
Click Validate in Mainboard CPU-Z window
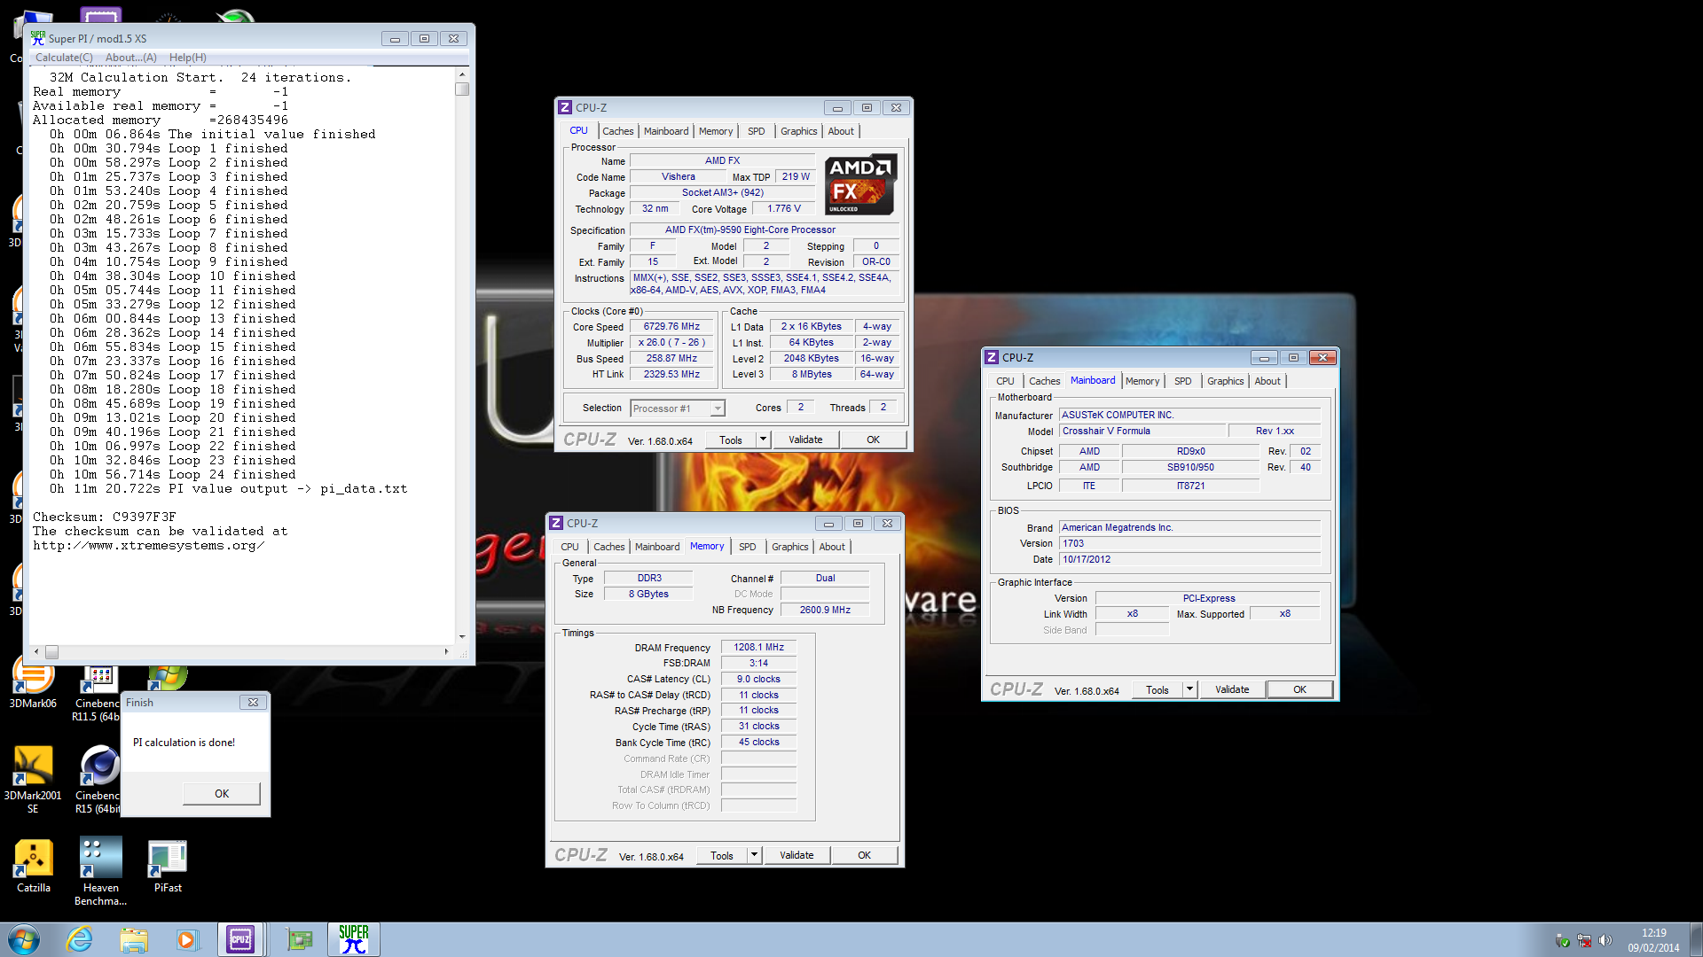tap(1232, 689)
